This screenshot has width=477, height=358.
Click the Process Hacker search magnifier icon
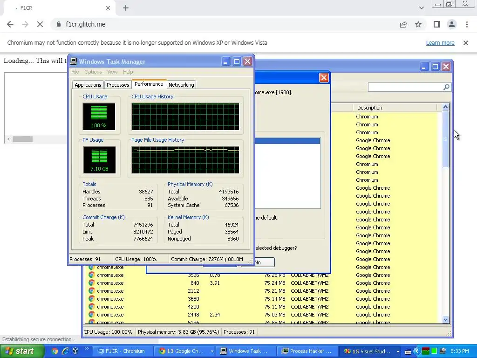point(446,87)
